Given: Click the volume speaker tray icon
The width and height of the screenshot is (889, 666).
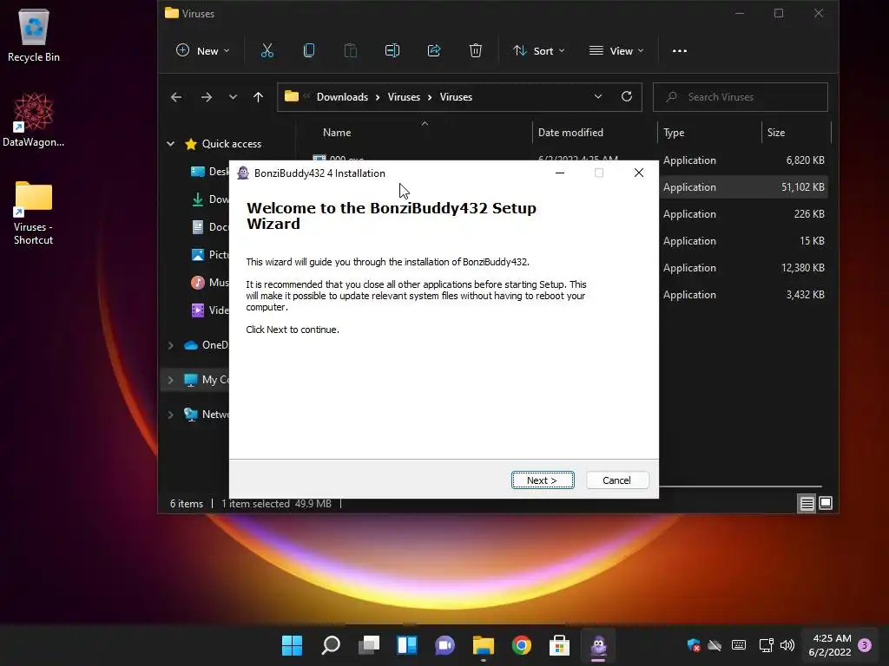Looking at the screenshot, I should click(x=787, y=645).
